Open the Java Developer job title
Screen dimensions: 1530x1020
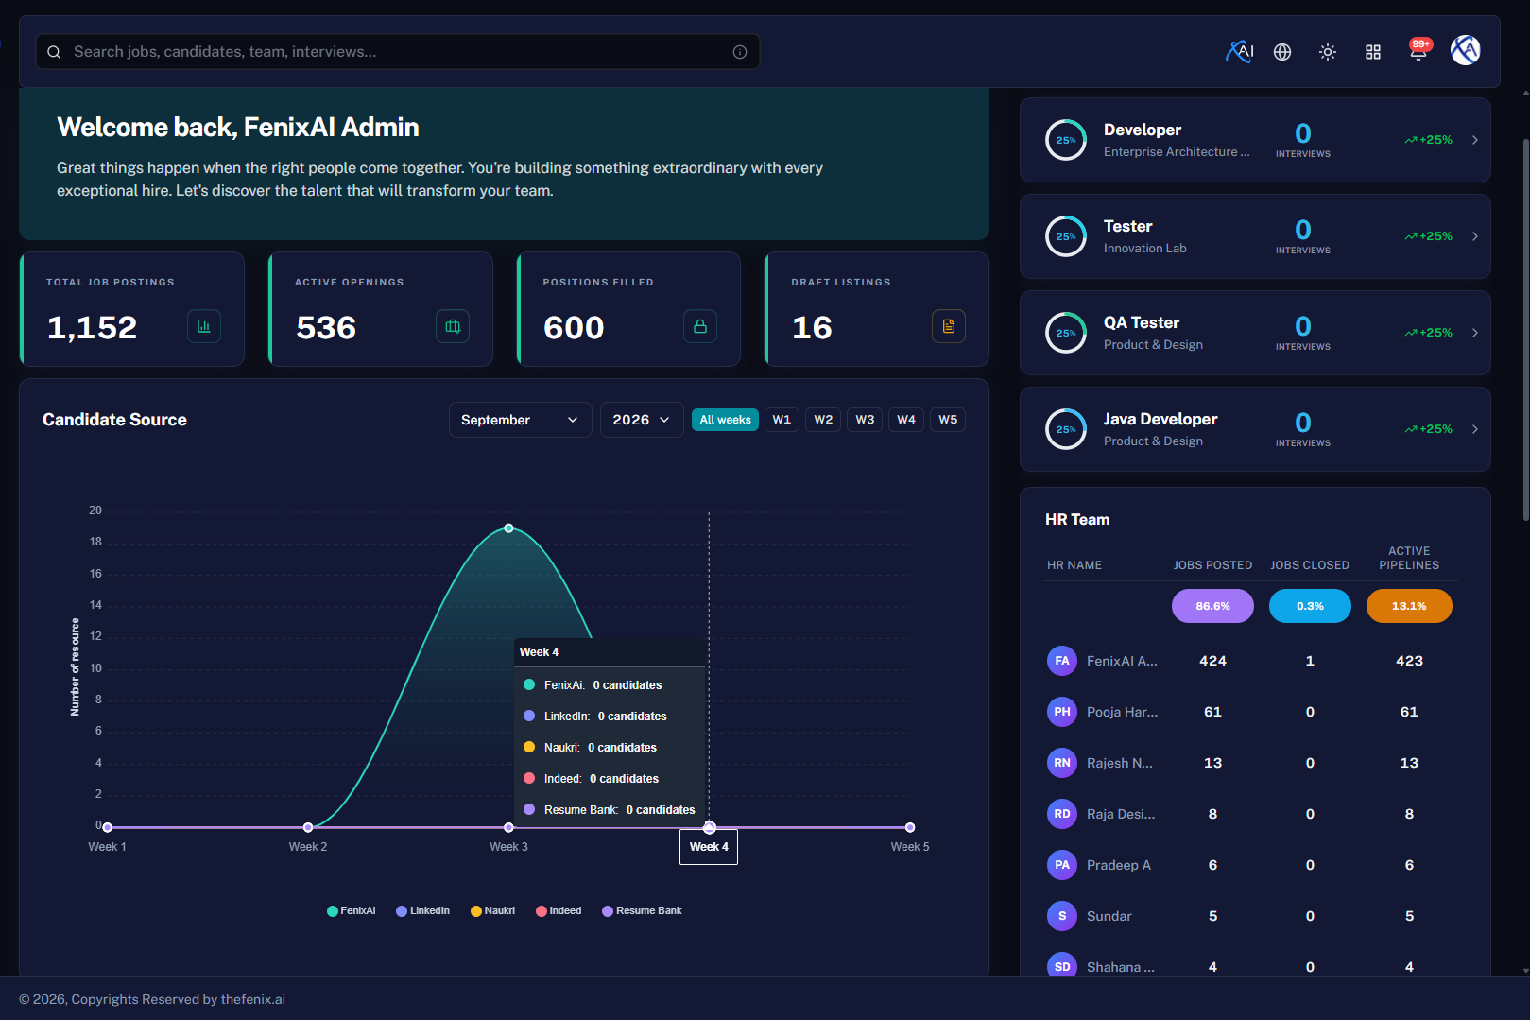pyautogui.click(x=1160, y=419)
